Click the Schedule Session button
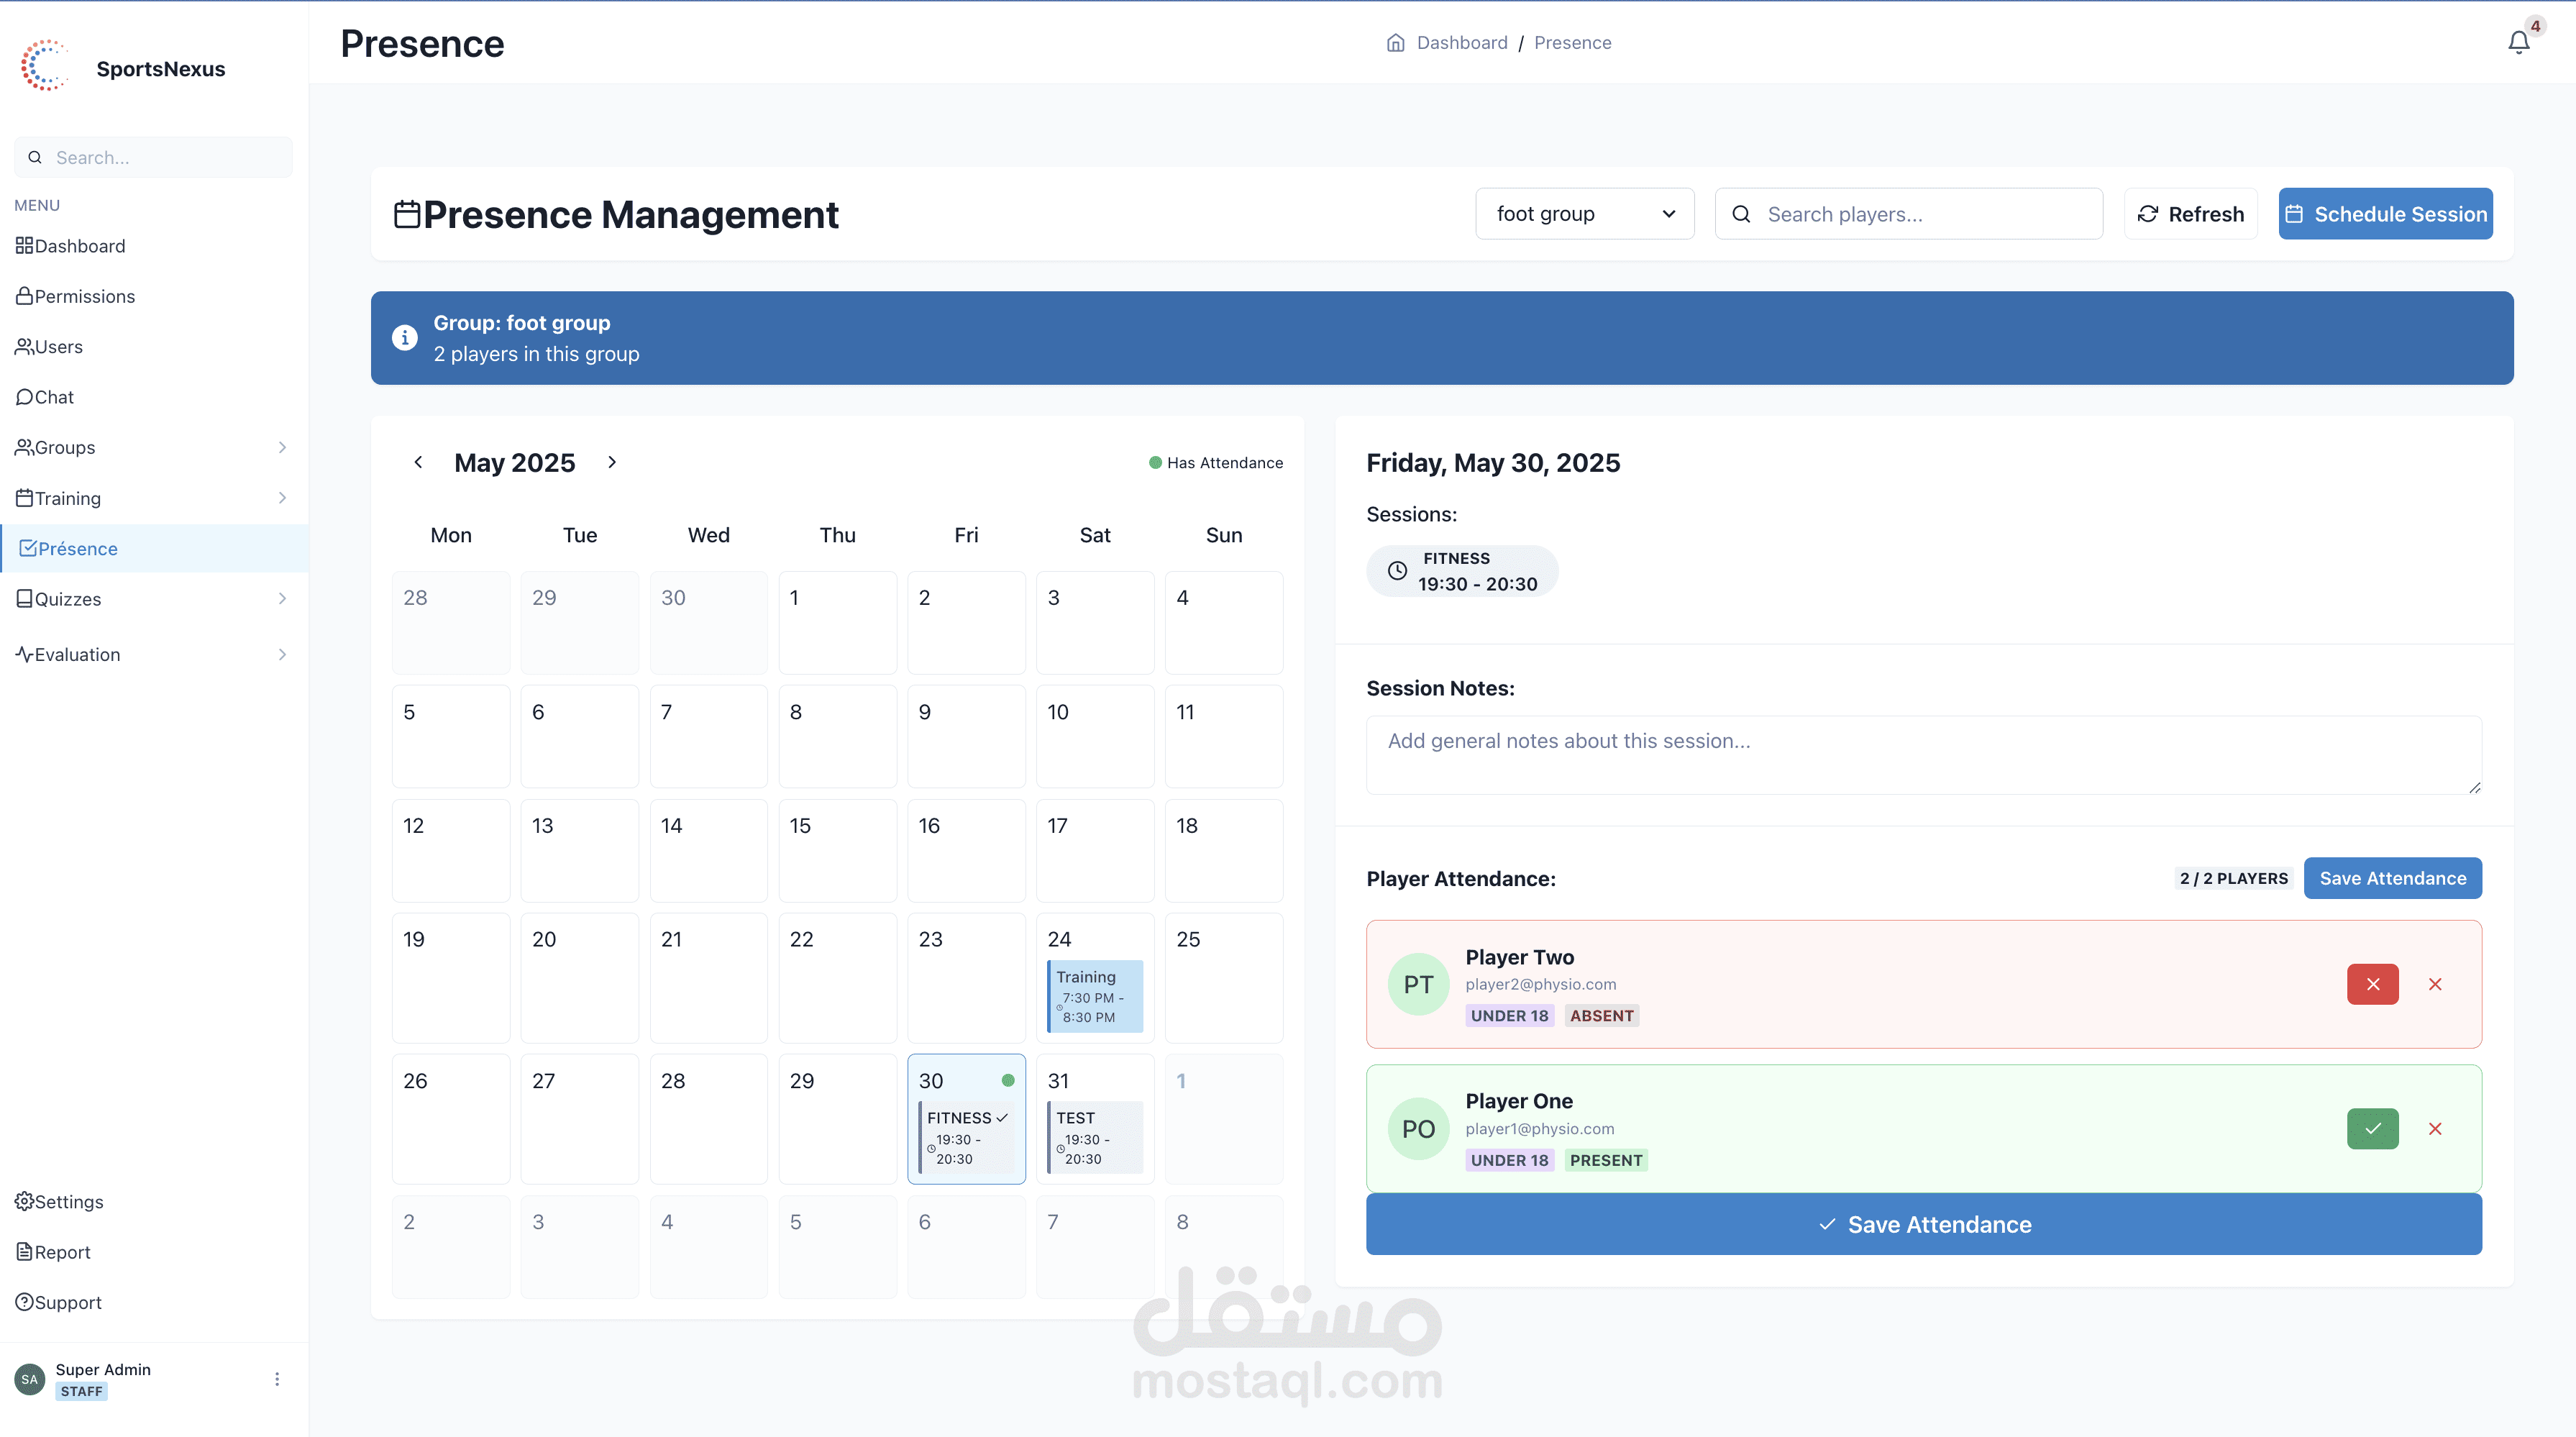2576x1437 pixels. (2385, 214)
